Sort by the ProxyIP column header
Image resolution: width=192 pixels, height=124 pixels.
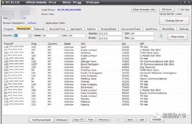coord(16,44)
